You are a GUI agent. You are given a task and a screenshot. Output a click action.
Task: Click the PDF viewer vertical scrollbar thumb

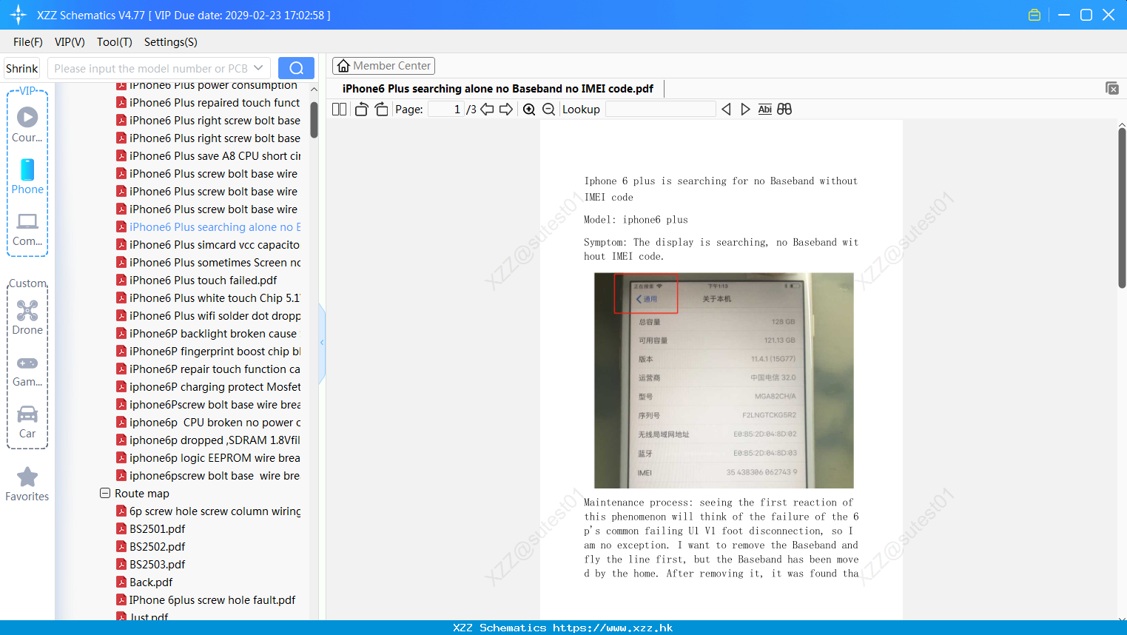[x=1122, y=208]
